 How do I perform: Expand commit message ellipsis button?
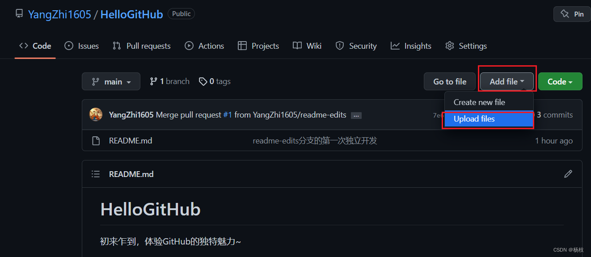(x=356, y=115)
